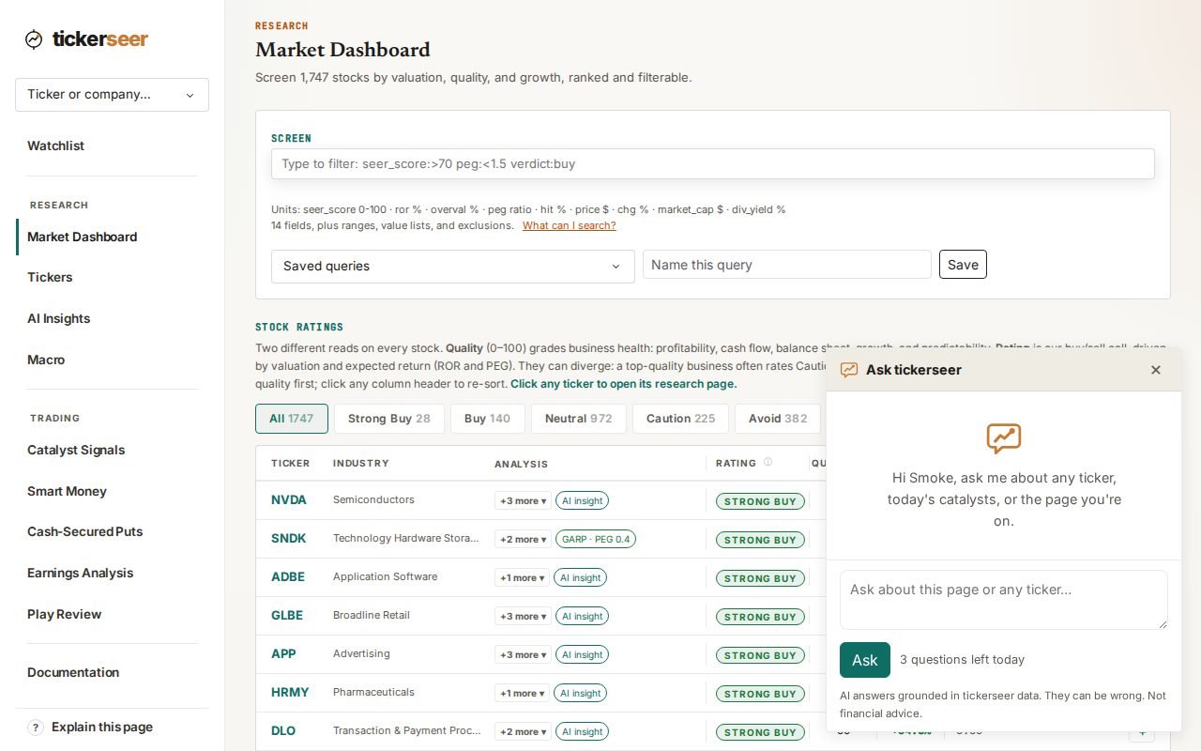Image resolution: width=1201 pixels, height=751 pixels.
Task: Go to AI Insights page
Action: coord(58,318)
